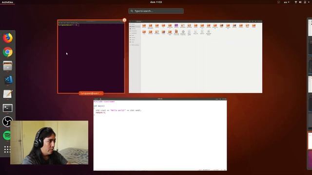Viewport: 312px width, 175px height.
Task: Click the volume speaker icon
Action: (x=300, y=2)
